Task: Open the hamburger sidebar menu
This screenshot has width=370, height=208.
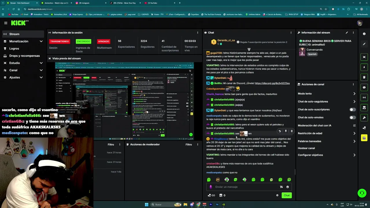Action: (5, 23)
